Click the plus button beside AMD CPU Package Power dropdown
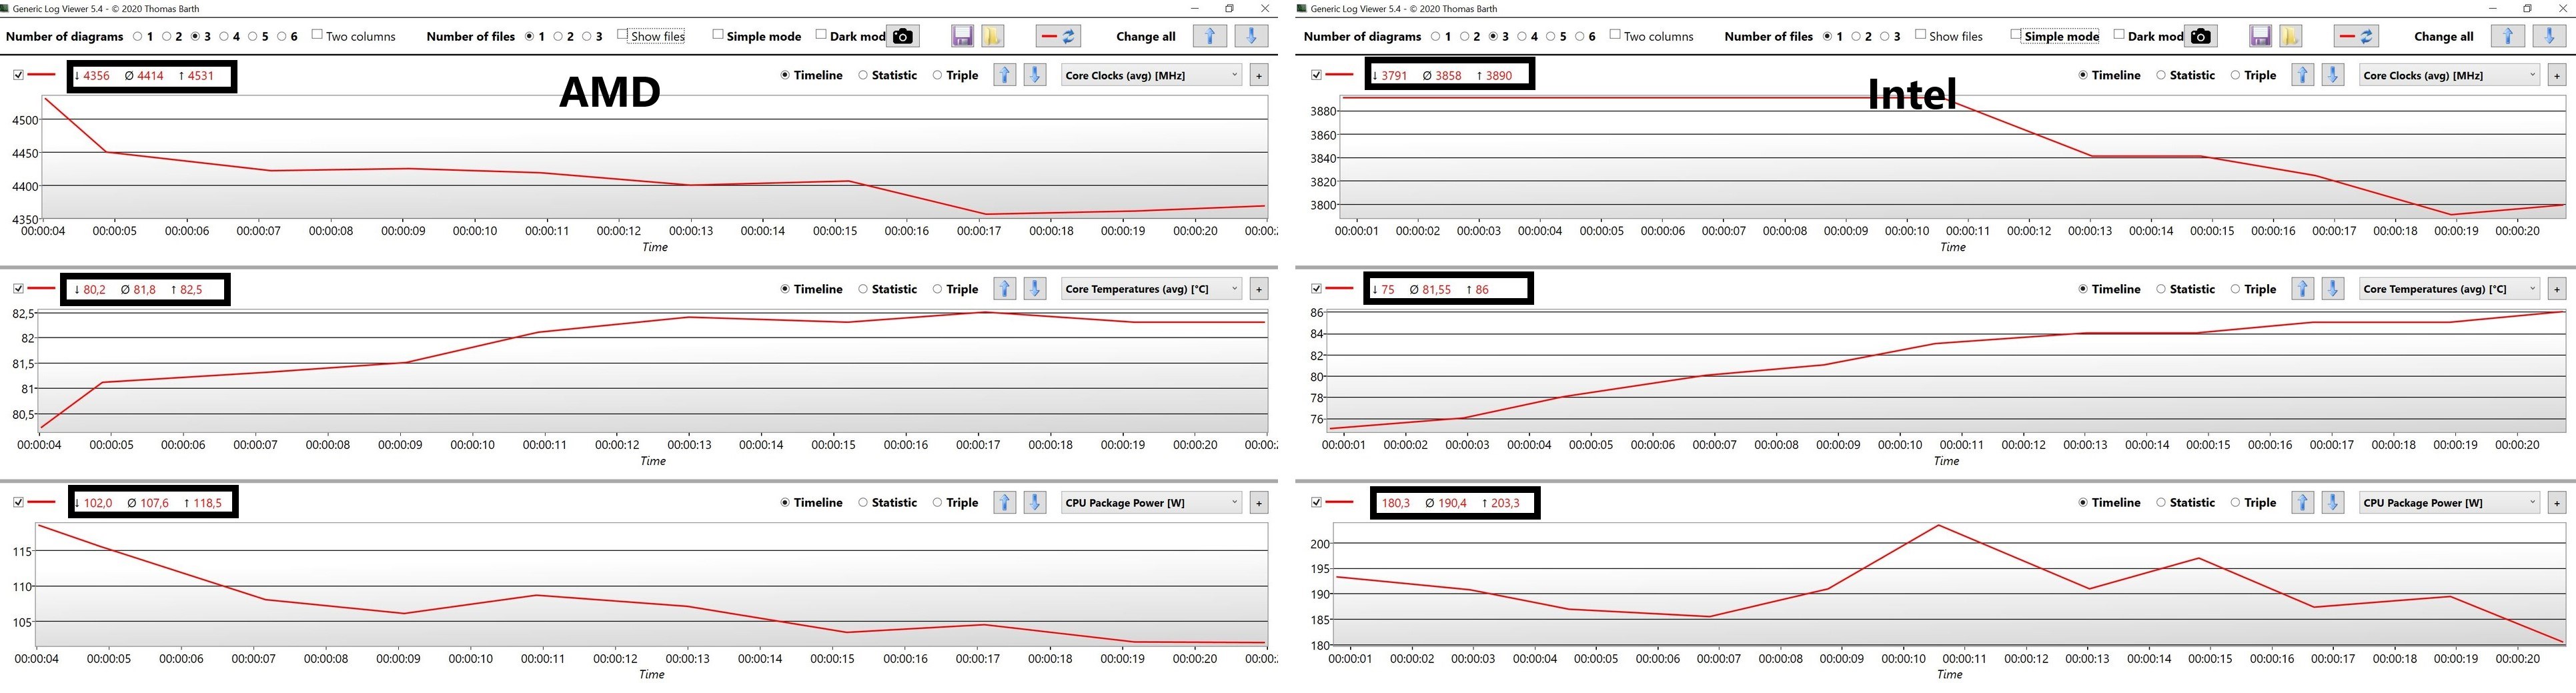This screenshot has height=693, width=2576. (1259, 502)
